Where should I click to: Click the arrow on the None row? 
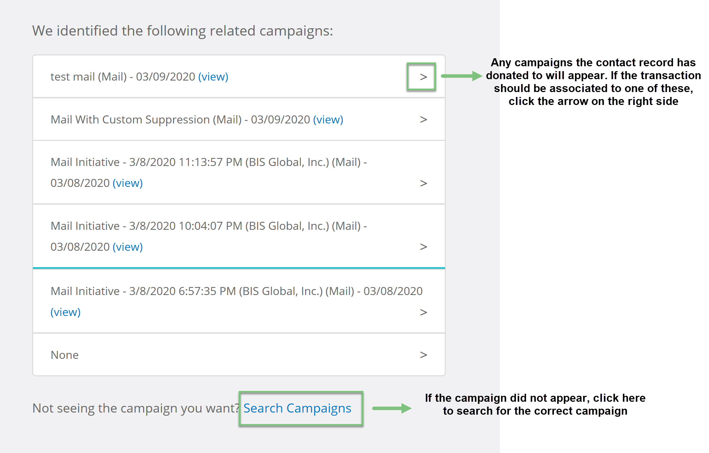(423, 355)
